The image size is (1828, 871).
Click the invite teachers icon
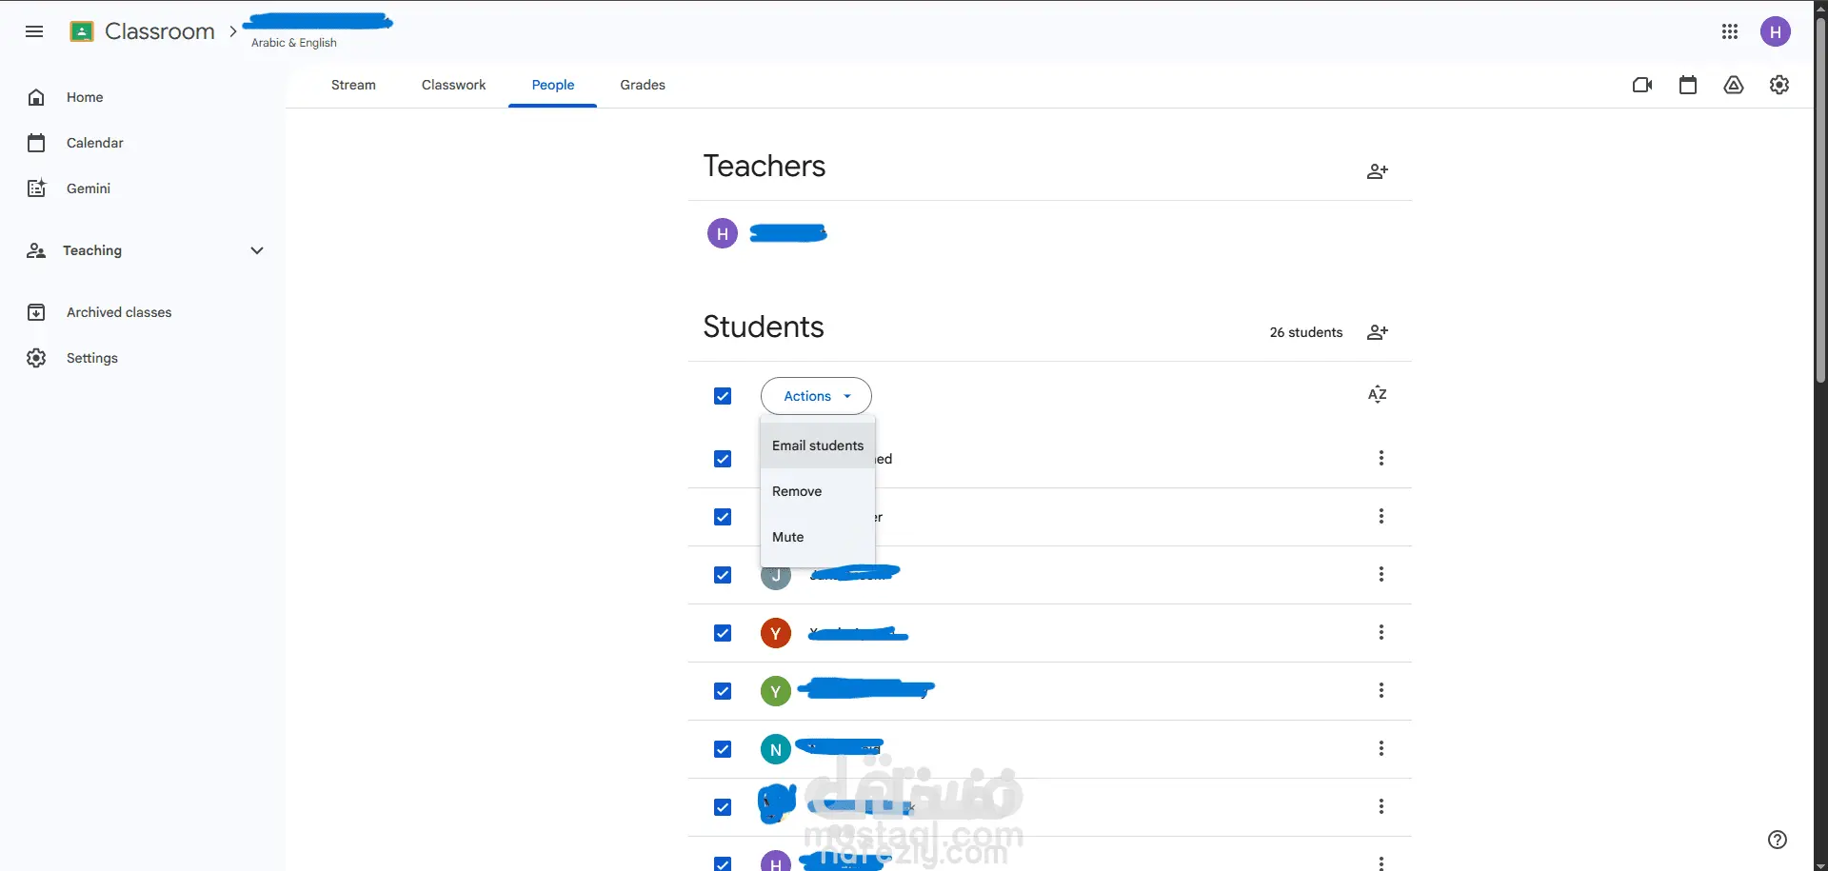tap(1378, 171)
